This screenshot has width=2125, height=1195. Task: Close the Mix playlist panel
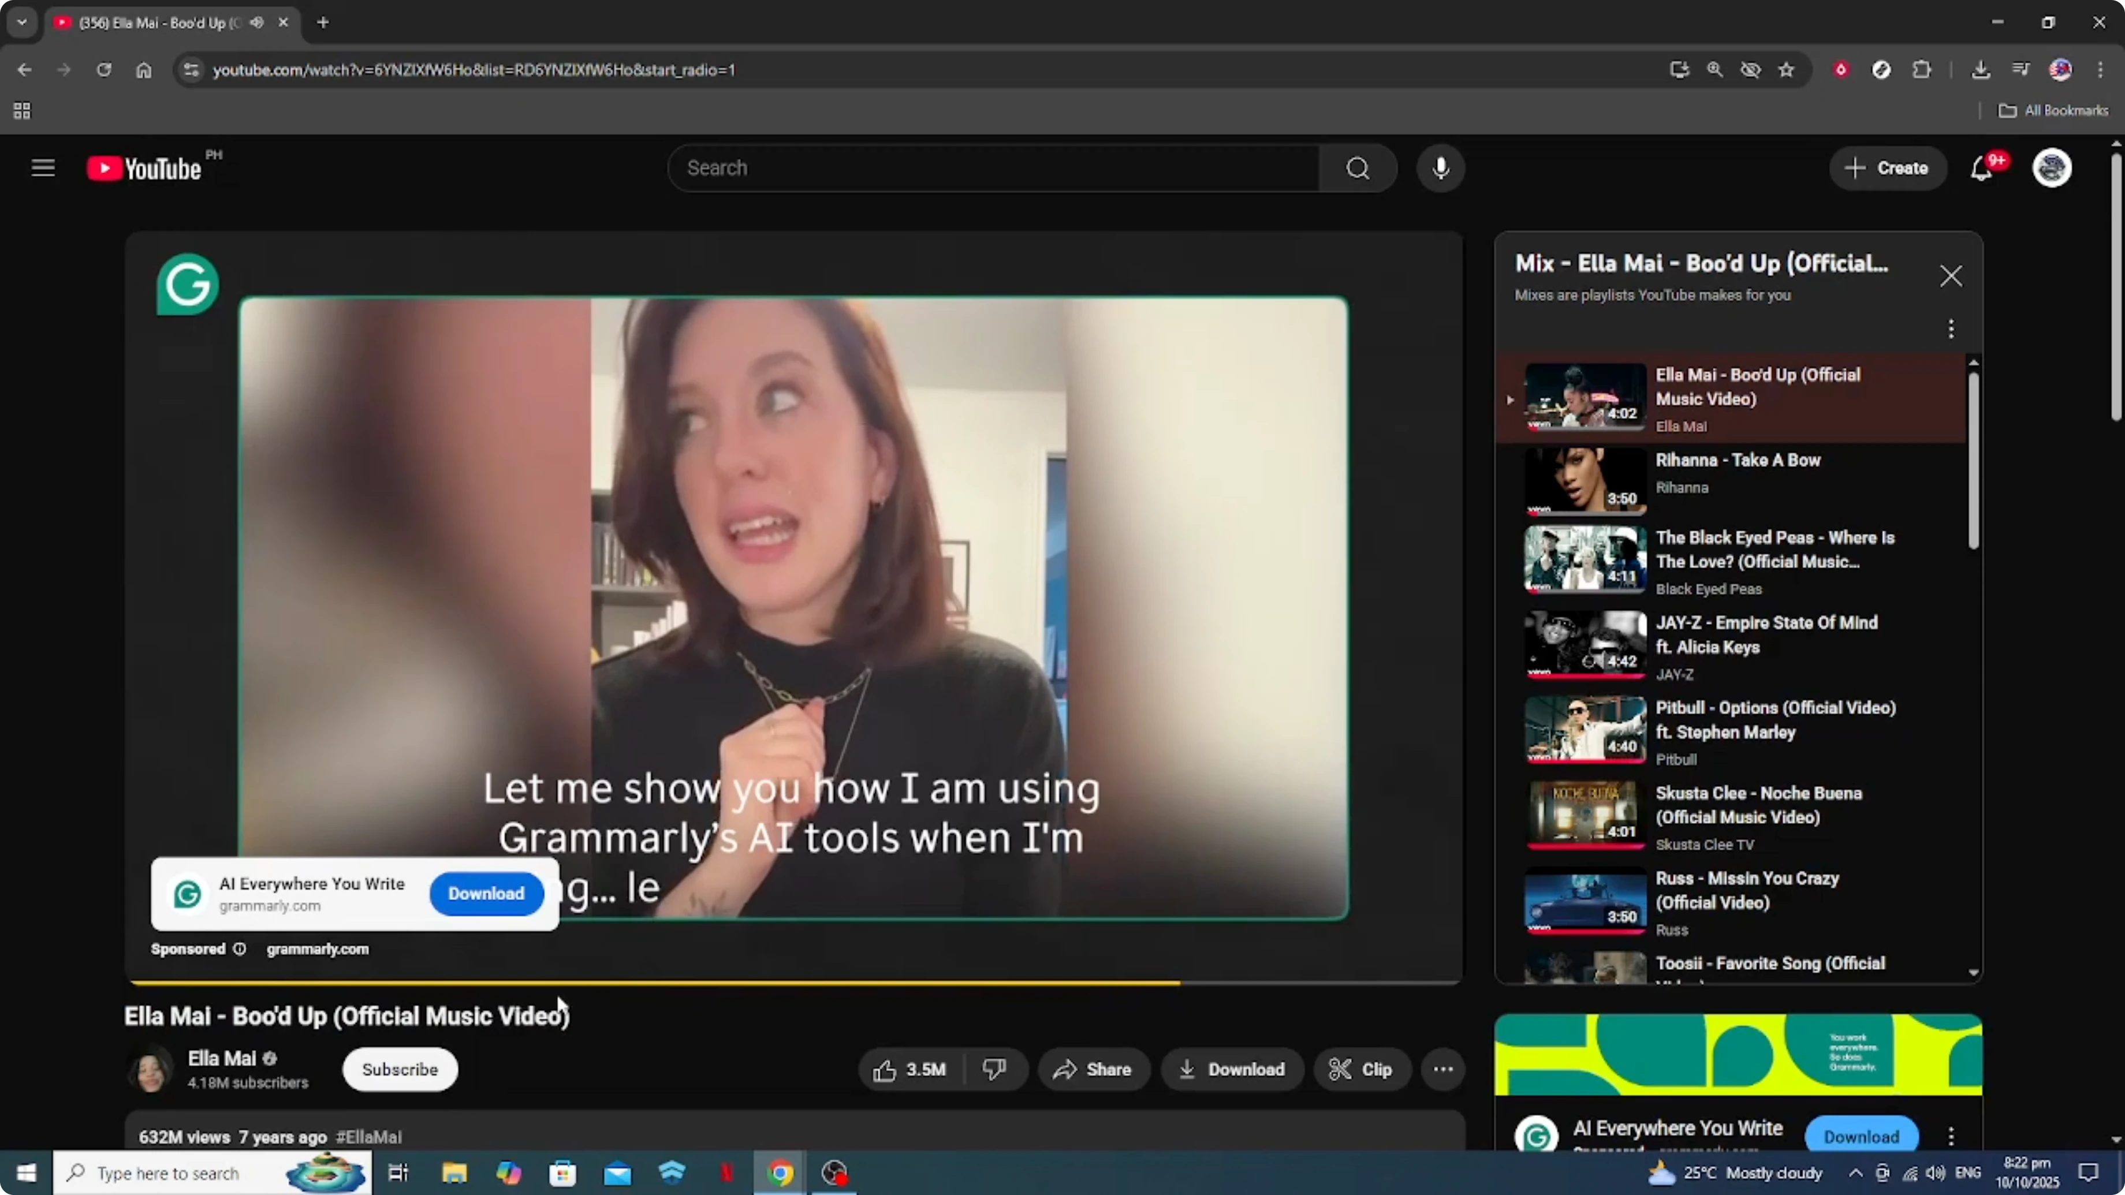(1951, 275)
